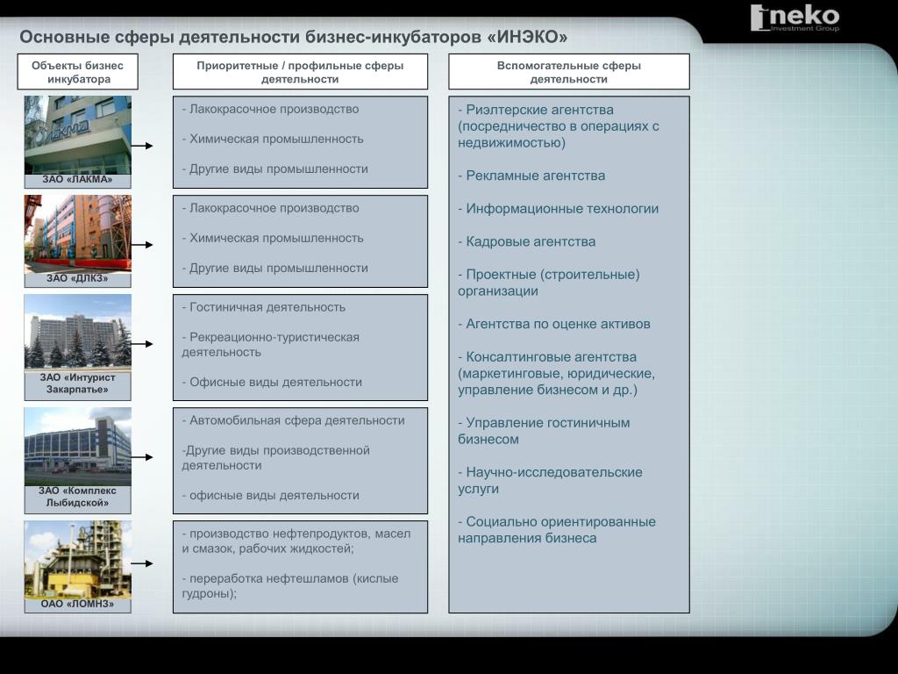
Task: Click the line "Рекреационно-туристическая деятельность"
Action: [271, 344]
